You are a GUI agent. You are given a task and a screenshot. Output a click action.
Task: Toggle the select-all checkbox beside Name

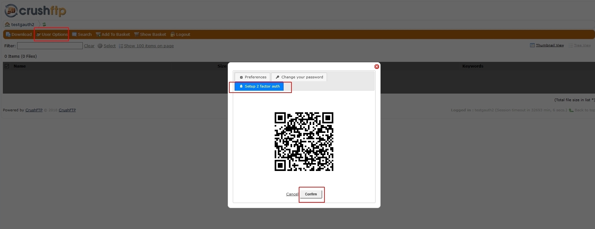tap(7, 66)
